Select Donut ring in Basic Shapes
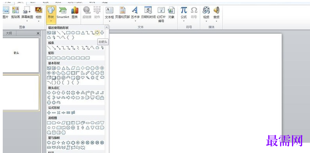Screen dimensions: 310x153 (x=58, y=78)
